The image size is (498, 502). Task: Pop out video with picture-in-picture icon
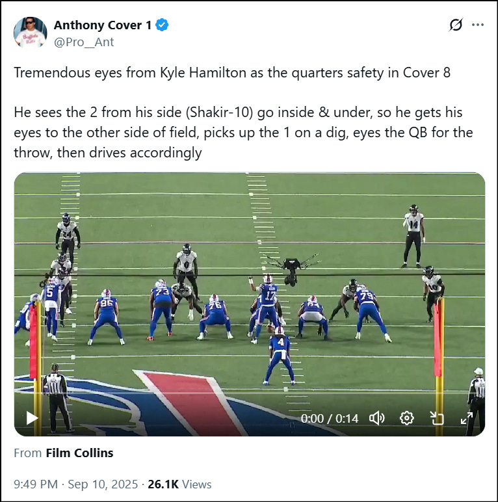[x=437, y=418]
